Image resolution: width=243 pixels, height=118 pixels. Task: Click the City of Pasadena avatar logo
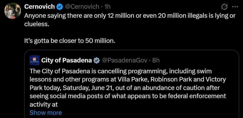pyautogui.click(x=34, y=60)
